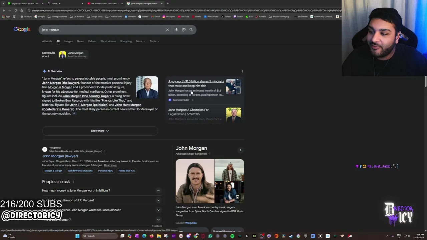This screenshot has height=240, width=427.
Task: Select the Shopping results tab
Action: [x=126, y=41]
